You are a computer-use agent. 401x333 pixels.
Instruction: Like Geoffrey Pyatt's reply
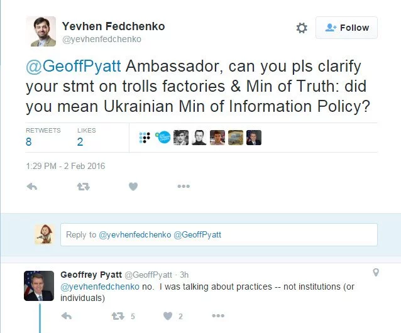pyautogui.click(x=168, y=316)
